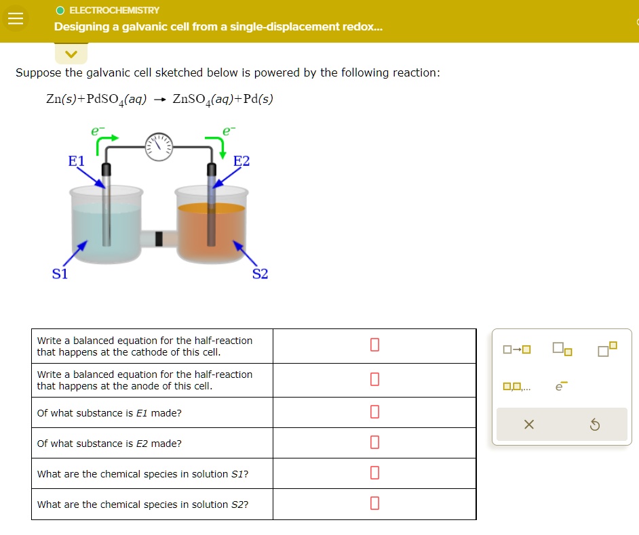Click the green topic status dot

tap(60, 10)
